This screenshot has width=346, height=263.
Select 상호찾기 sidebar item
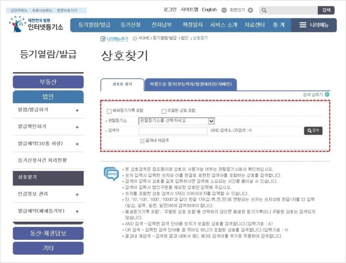point(48,178)
